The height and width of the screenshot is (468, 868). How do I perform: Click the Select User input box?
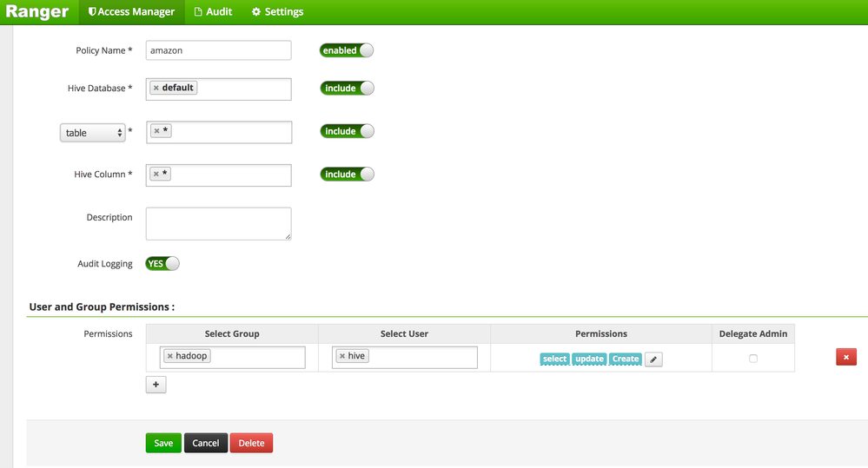click(405, 358)
